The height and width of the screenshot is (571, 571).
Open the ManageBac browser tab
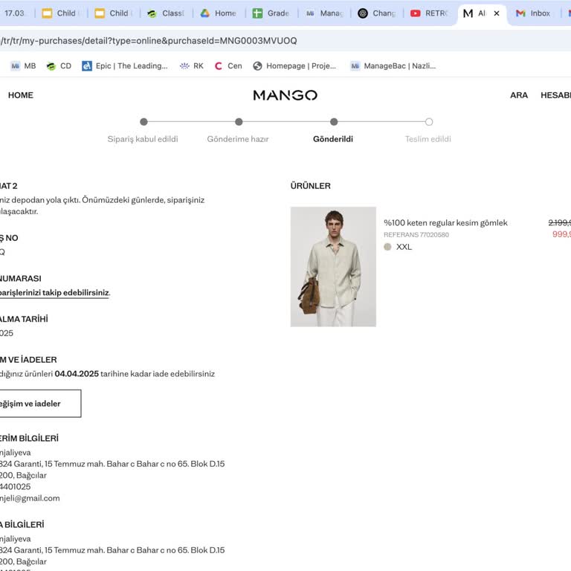(324, 13)
